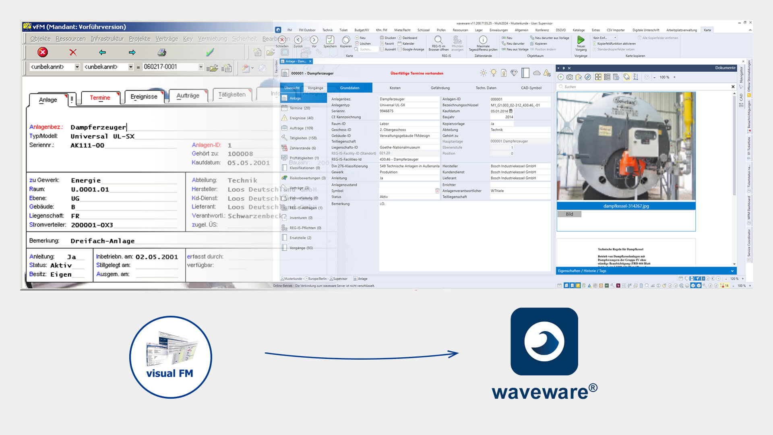This screenshot has height=435, width=773.
Task: Click Bild button under document thumbnail
Action: pos(569,214)
